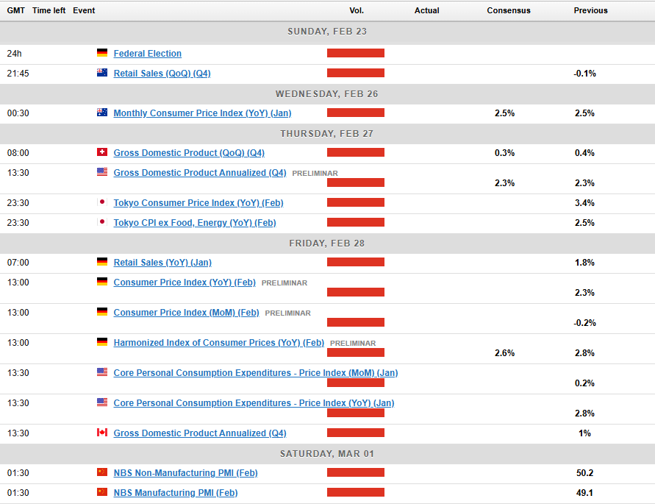Screen dimensions: 655x504
Task: Click the Vol. column header
Action: 356,10
